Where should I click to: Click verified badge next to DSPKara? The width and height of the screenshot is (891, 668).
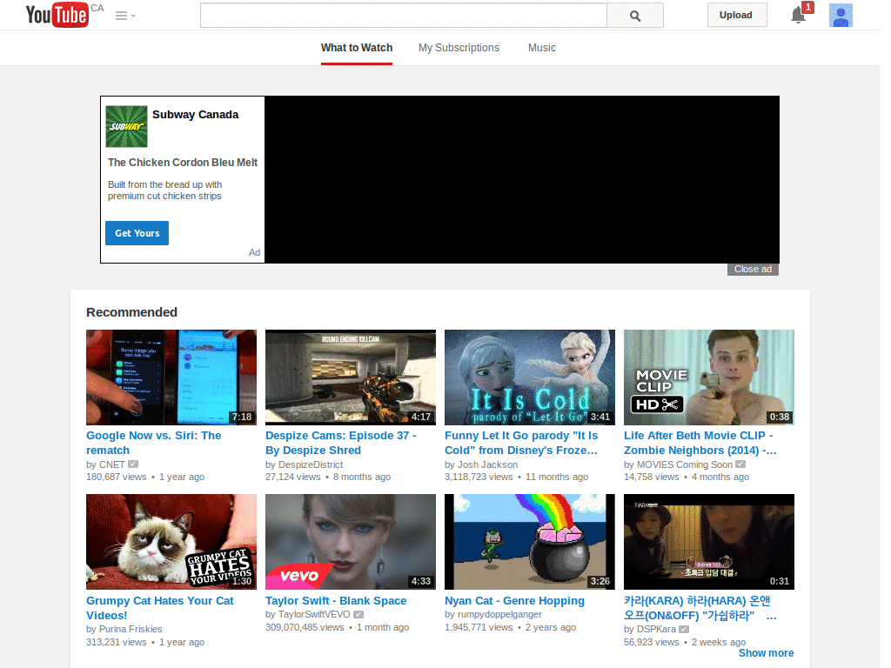(x=684, y=629)
